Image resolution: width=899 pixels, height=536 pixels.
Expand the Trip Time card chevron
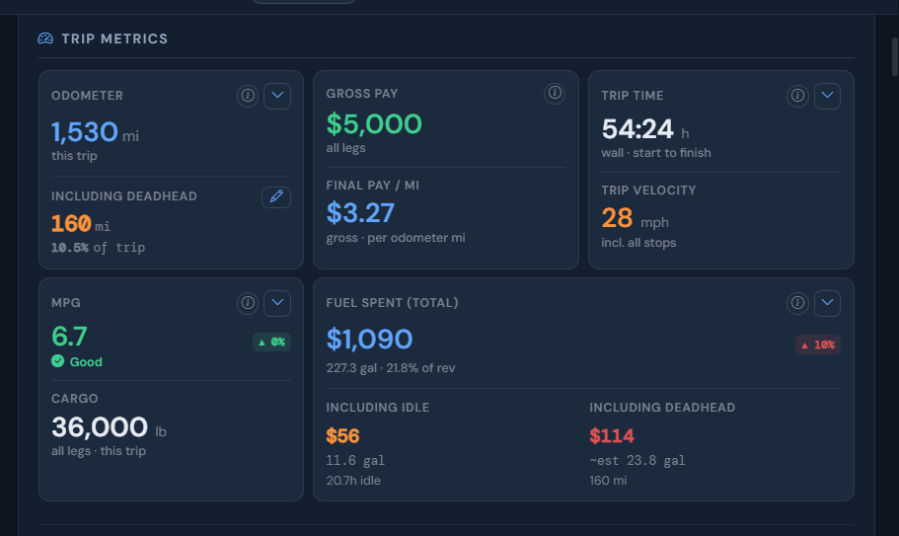tap(827, 95)
